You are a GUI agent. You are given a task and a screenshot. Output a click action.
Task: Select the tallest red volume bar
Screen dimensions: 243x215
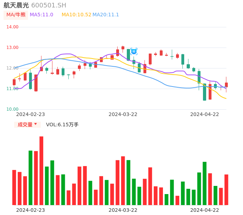(41, 170)
